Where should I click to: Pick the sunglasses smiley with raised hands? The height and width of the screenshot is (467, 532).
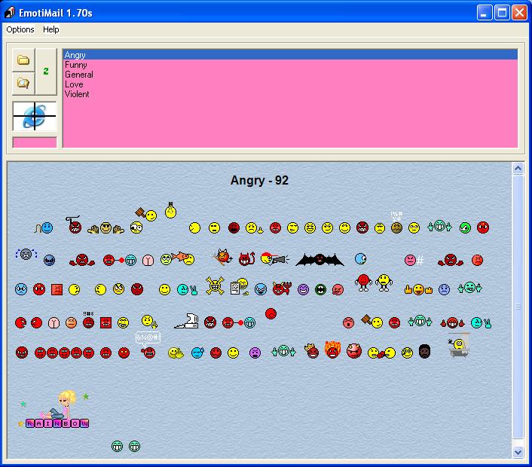[x=105, y=228]
